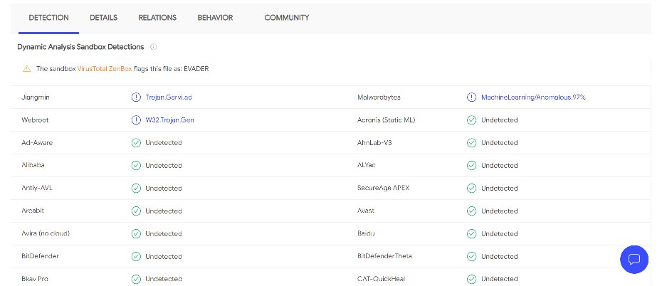Select the Webroot engine name

point(35,120)
